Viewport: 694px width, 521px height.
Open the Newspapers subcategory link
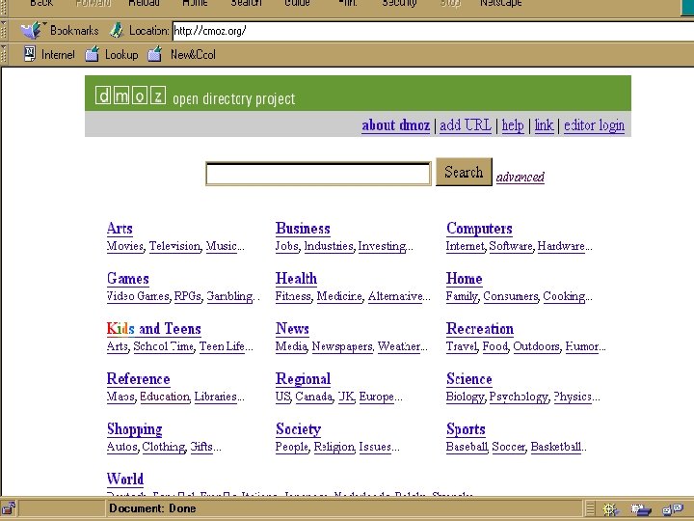pyautogui.click(x=342, y=346)
